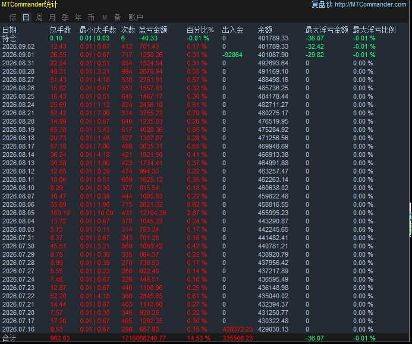Image resolution: width=412 pixels, height=344 pixels.
Task: Click lot total 25.69
Action: (x=58, y=105)
